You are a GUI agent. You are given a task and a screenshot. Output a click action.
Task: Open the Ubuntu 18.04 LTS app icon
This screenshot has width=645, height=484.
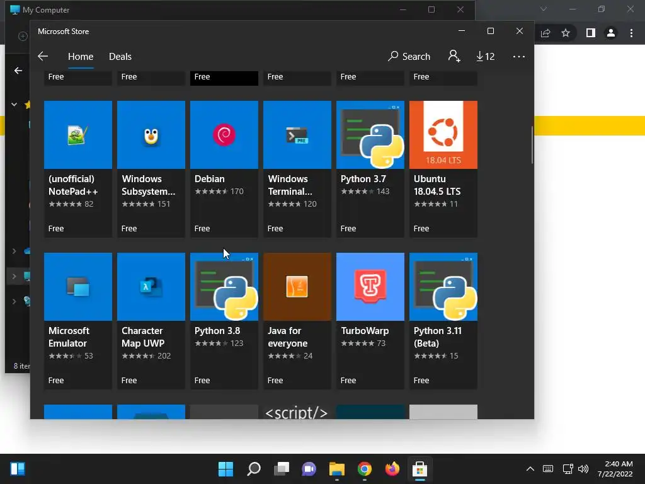443,135
